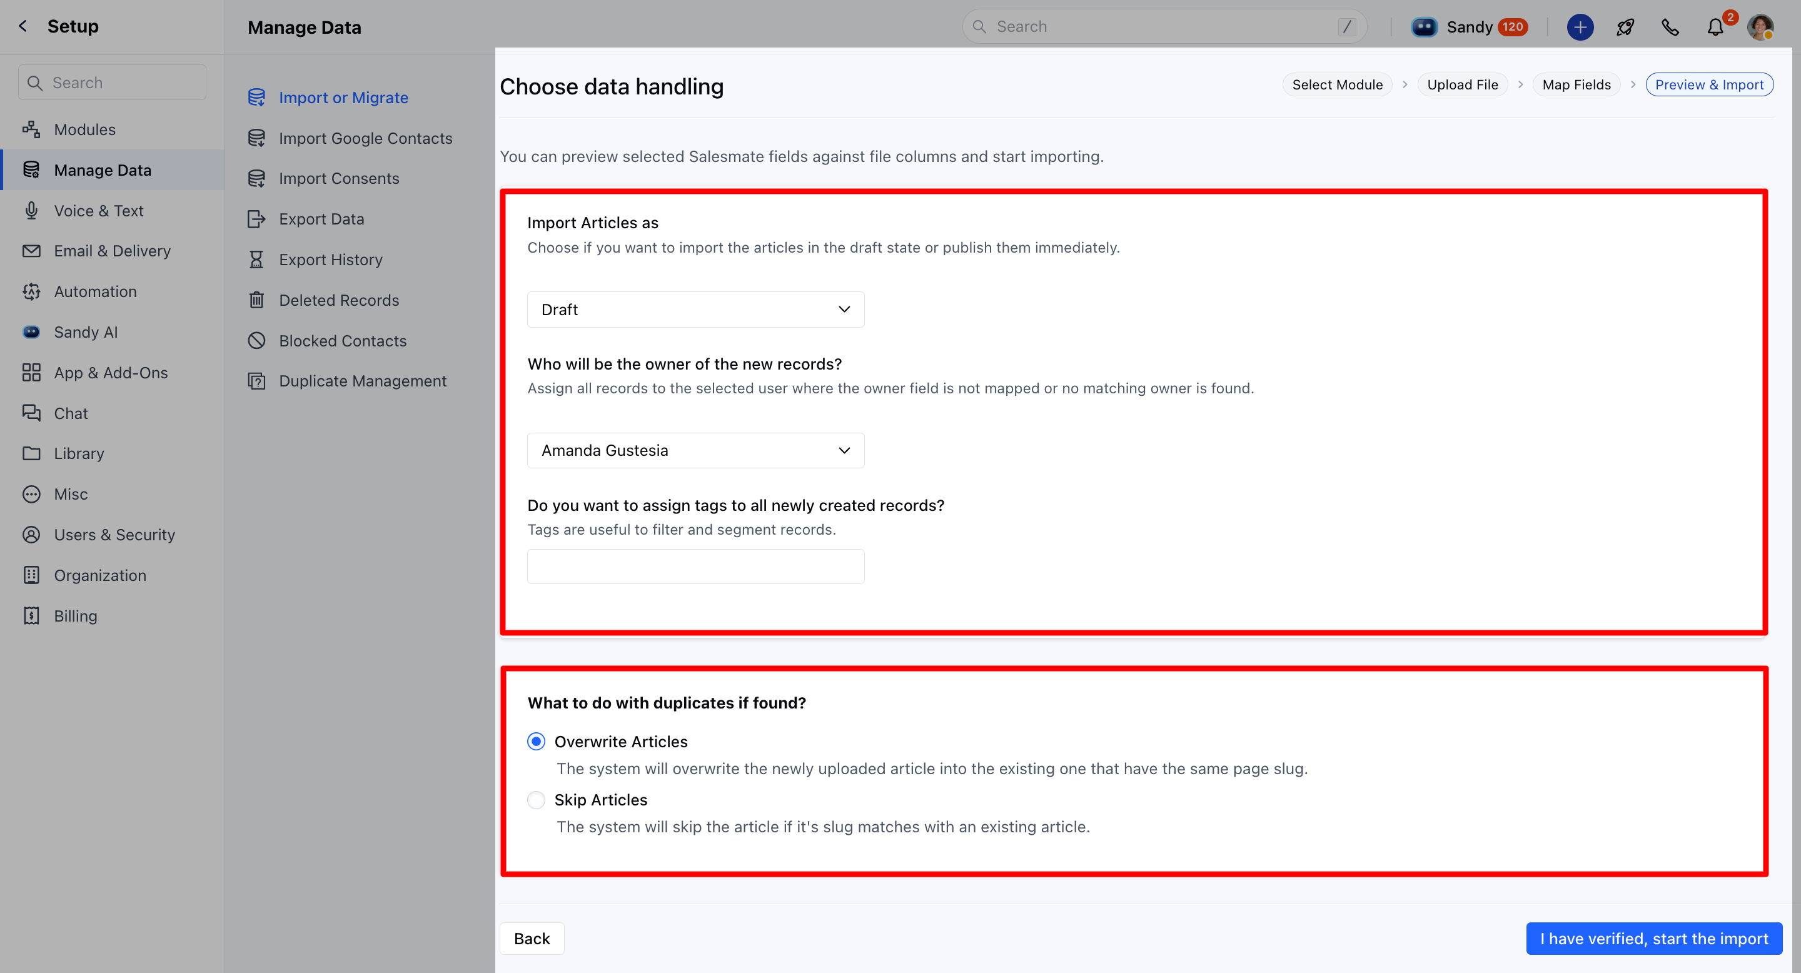Image resolution: width=1801 pixels, height=973 pixels.
Task: Click the tags input field
Action: coord(695,567)
